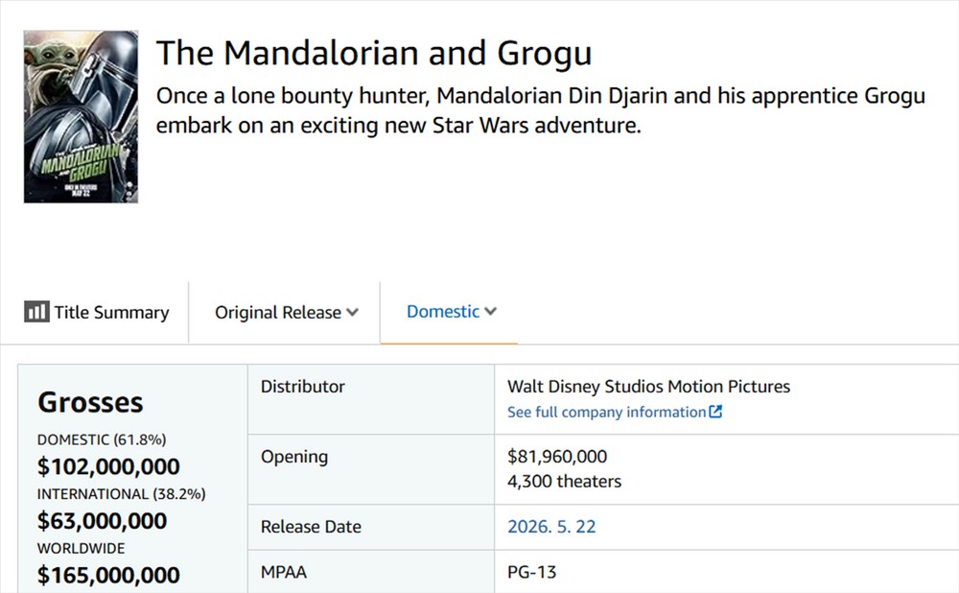959x593 pixels.
Task: Click the Mandalorian and Grogu poster thumbnail
Action: pos(81,116)
